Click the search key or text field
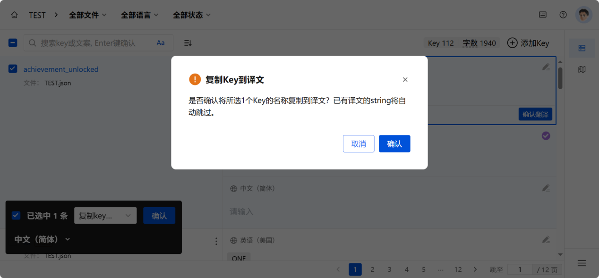The width and height of the screenshot is (599, 278). pos(98,43)
